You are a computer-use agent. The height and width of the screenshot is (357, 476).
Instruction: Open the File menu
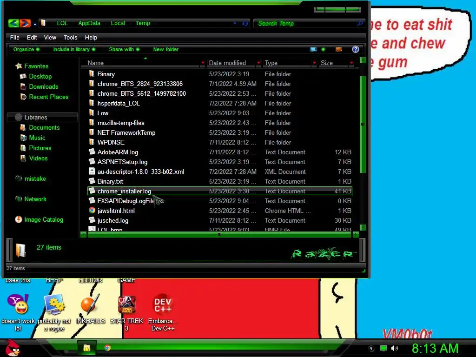pos(14,37)
